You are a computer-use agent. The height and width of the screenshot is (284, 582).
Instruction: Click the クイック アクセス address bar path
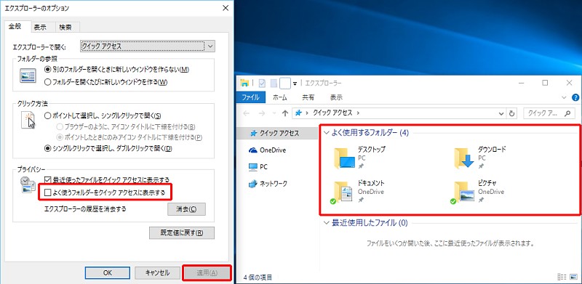point(332,113)
